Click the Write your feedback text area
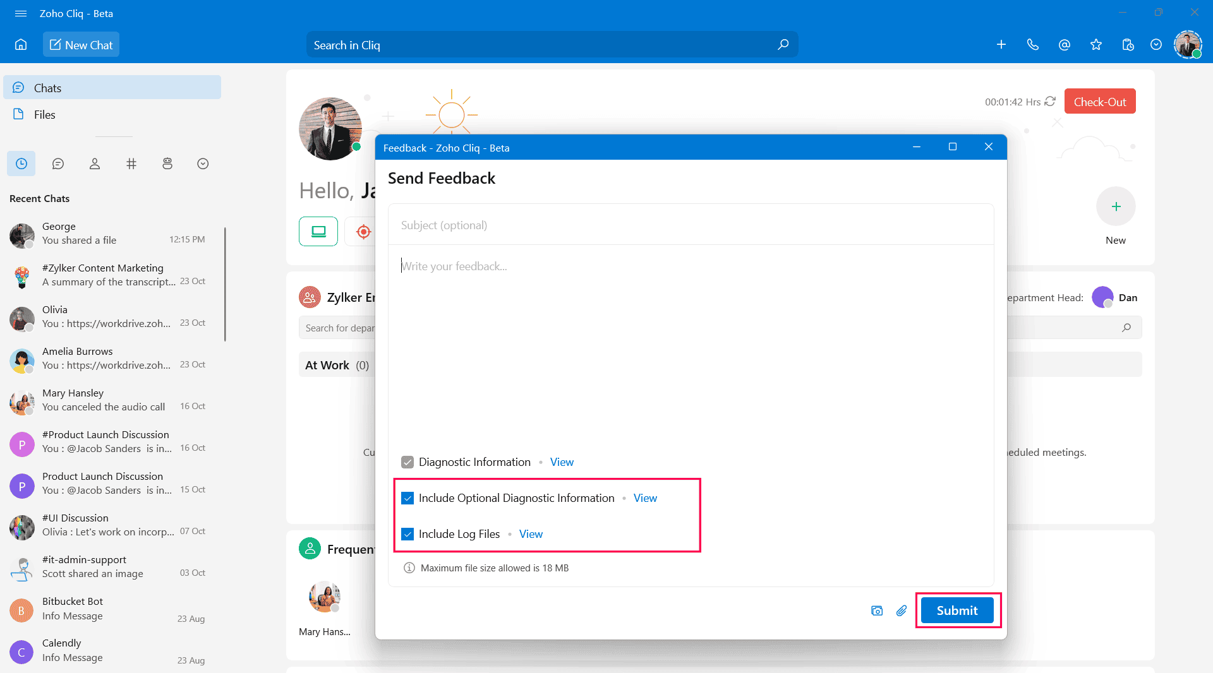This screenshot has width=1213, height=673. tap(691, 347)
